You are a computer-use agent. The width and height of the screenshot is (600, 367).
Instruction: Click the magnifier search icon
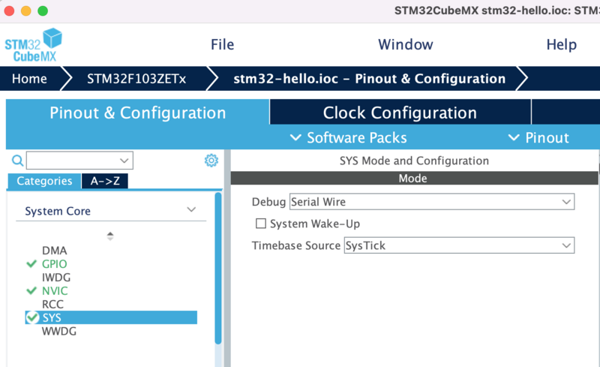tap(17, 161)
